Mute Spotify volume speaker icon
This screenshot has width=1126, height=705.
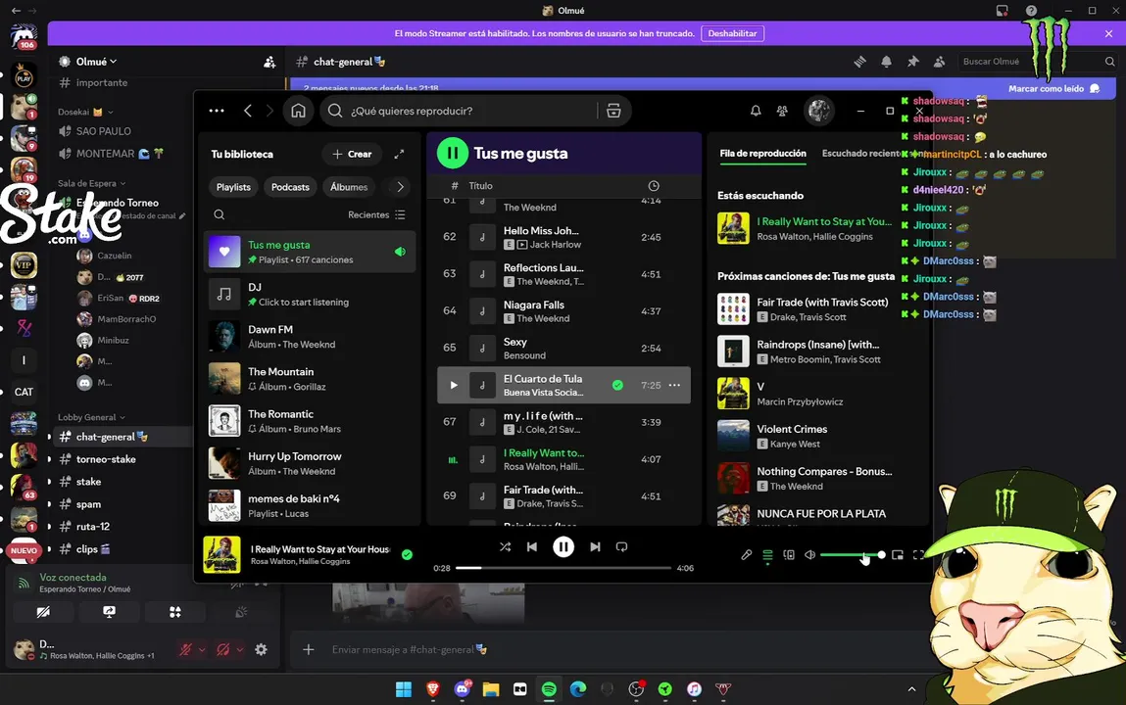click(x=810, y=554)
